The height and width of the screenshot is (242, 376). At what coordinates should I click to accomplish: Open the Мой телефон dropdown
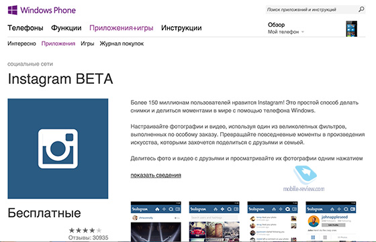286,32
